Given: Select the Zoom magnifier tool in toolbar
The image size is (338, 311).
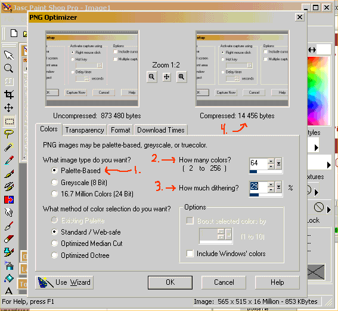Looking at the screenshot, I should point(8,69).
